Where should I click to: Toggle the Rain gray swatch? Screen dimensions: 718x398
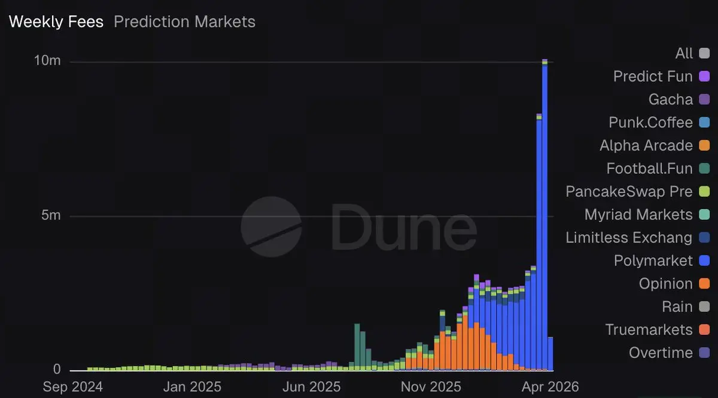click(704, 307)
